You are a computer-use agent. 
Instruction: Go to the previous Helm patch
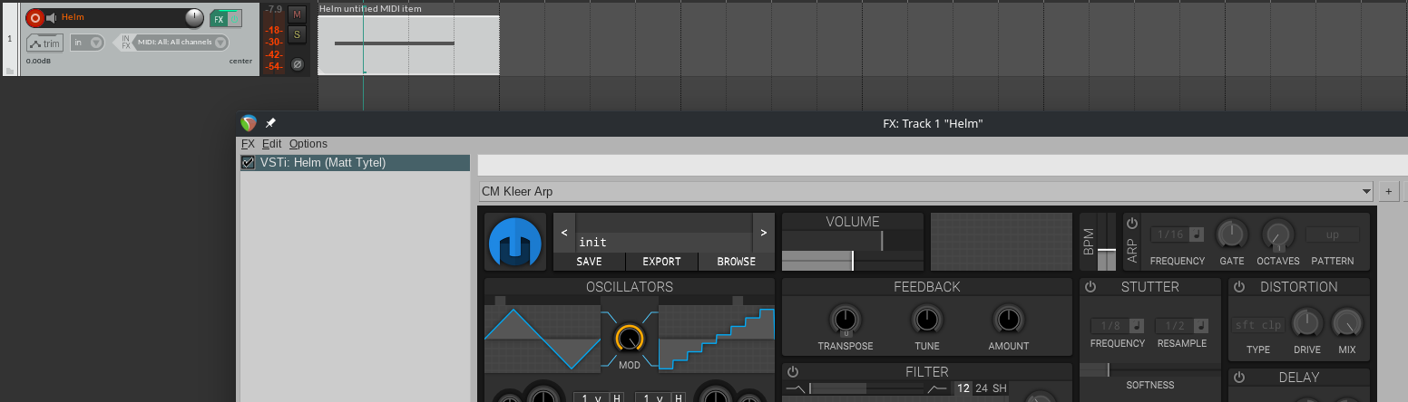click(564, 233)
